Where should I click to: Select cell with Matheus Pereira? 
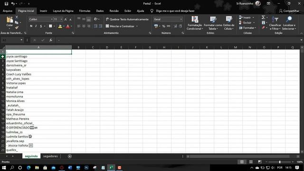point(38,119)
